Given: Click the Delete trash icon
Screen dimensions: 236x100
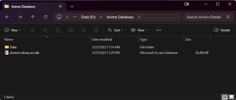Looking at the screenshot, I should [x=96, y=30].
